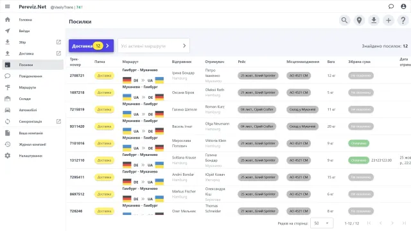Click the blue Доставка 12 button
This screenshot has width=411, height=231.
point(91,46)
